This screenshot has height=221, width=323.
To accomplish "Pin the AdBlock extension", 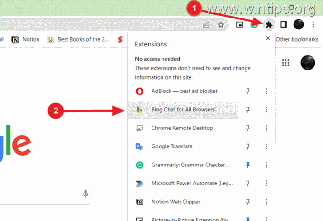I will (x=248, y=91).
